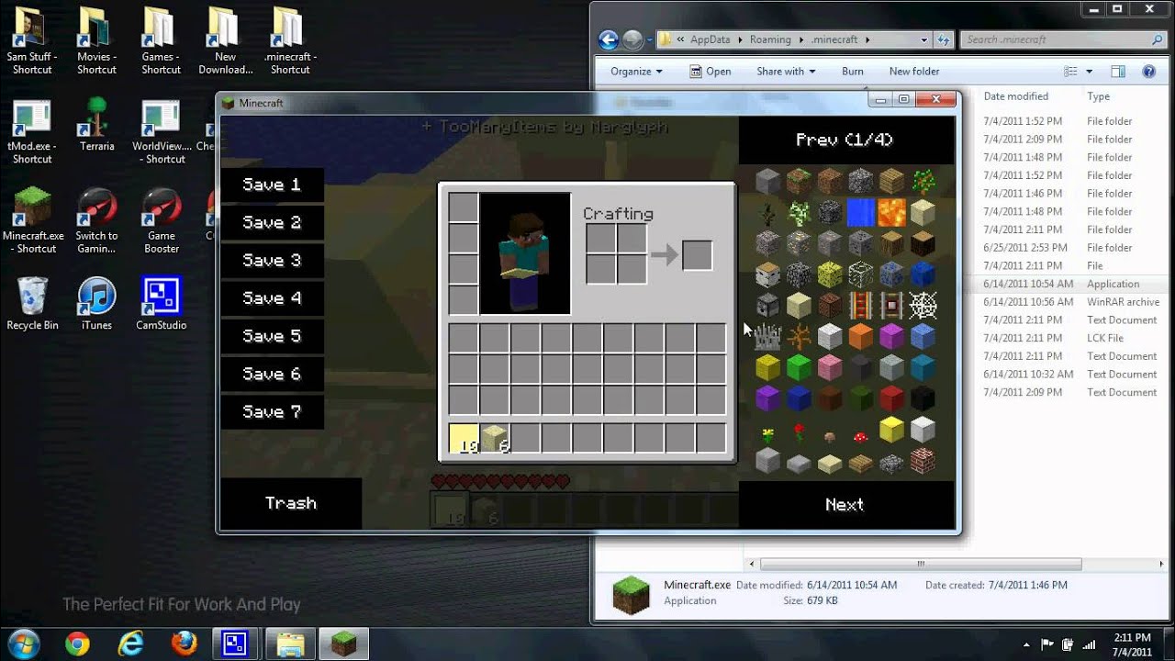Click New folder in Explorer toolbar

pos(914,72)
